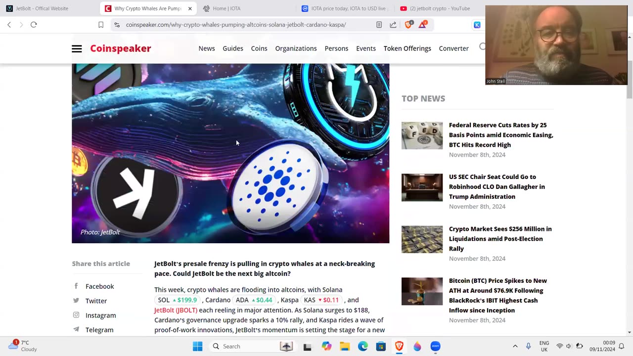Image resolution: width=633 pixels, height=356 pixels.
Task: Open Brave Shields lion icon
Action: (408, 24)
